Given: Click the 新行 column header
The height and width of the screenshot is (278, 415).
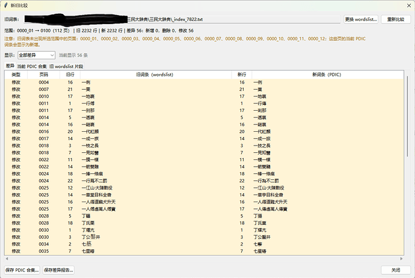Looking at the screenshot, I should click(x=242, y=75).
